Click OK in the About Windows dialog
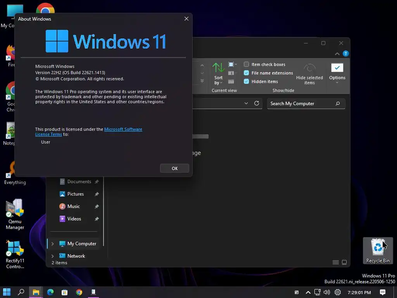Image resolution: width=397 pixels, height=298 pixels. 174,168
